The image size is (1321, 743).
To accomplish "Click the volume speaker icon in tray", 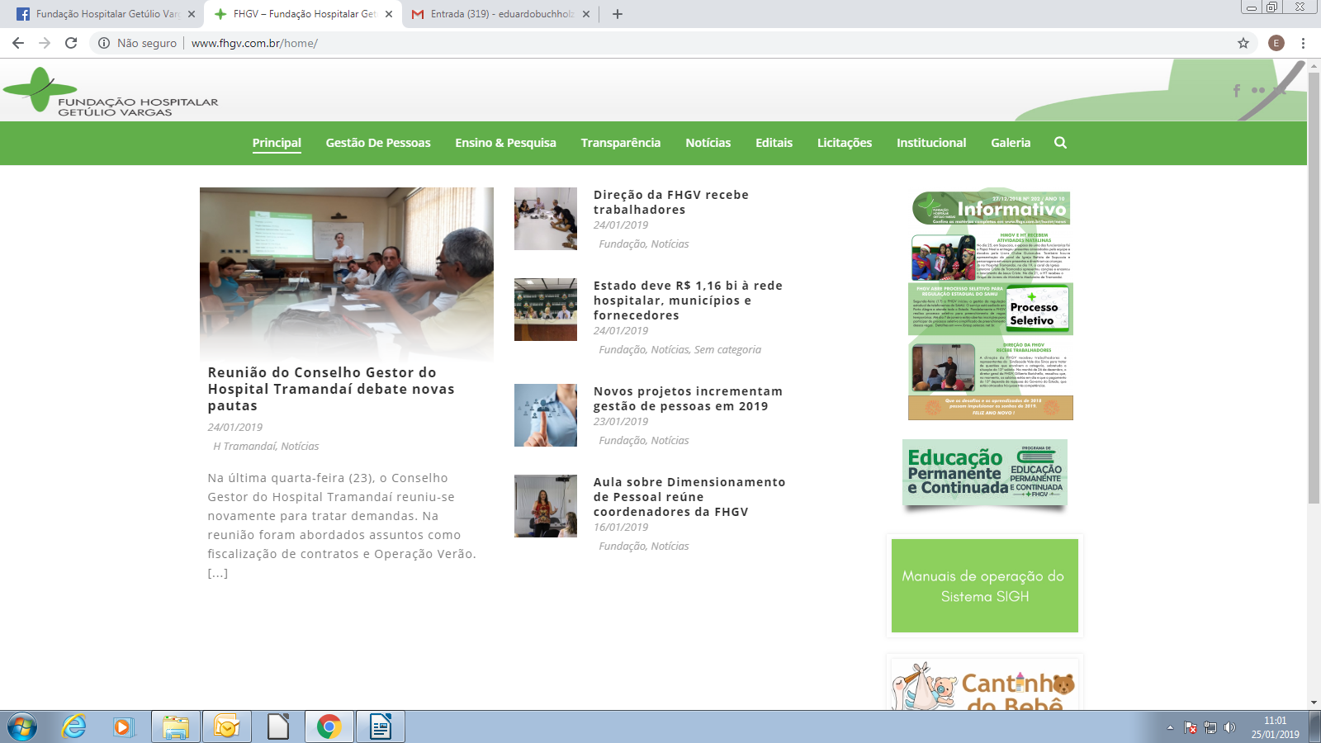I will 1229,727.
